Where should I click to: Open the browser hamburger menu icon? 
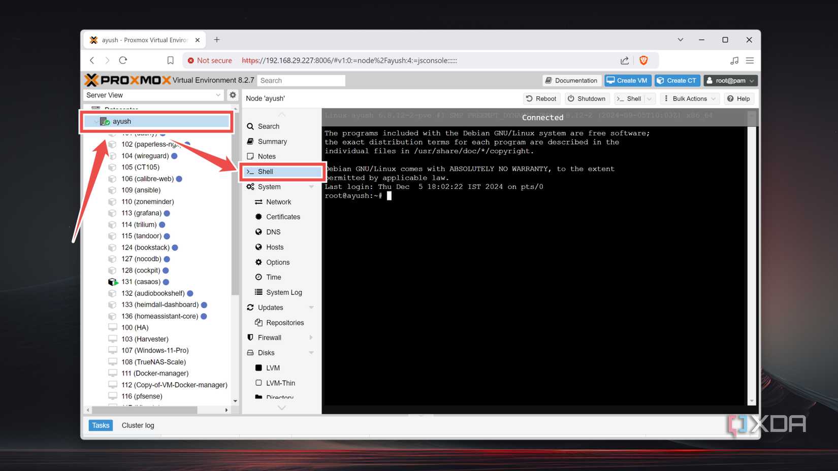(750, 60)
